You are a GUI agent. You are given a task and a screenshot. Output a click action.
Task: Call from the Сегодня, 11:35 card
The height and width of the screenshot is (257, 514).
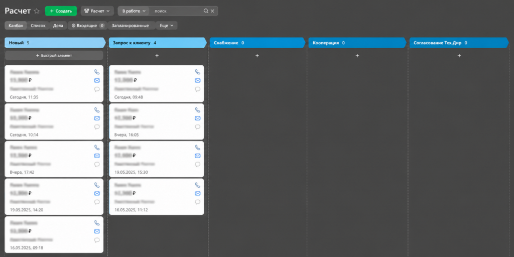click(x=97, y=72)
